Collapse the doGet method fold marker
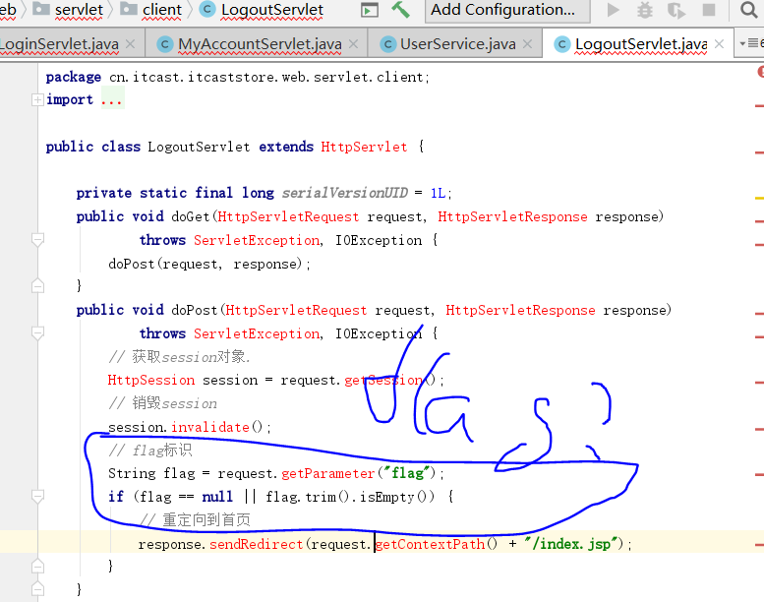Screen dimensions: 764x602 pyautogui.click(x=37, y=240)
